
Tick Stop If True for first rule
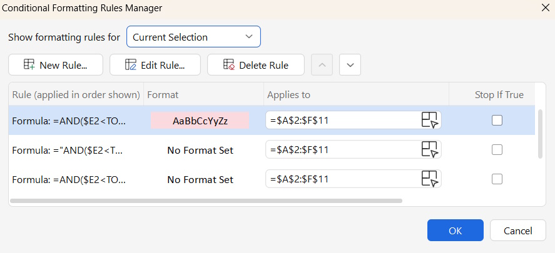pyautogui.click(x=497, y=121)
